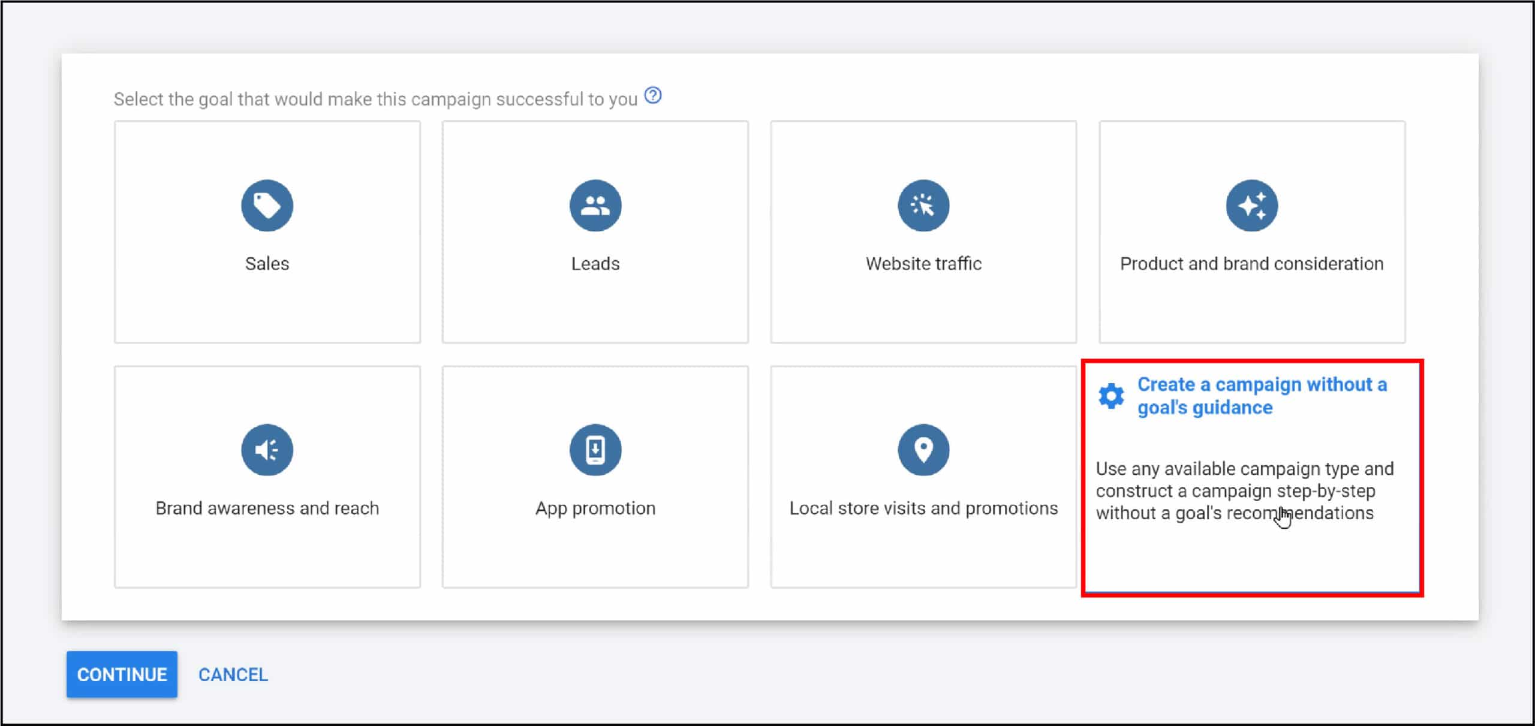Screen dimensions: 1535x726
Task: Open the help question mark icon
Action: 653,96
